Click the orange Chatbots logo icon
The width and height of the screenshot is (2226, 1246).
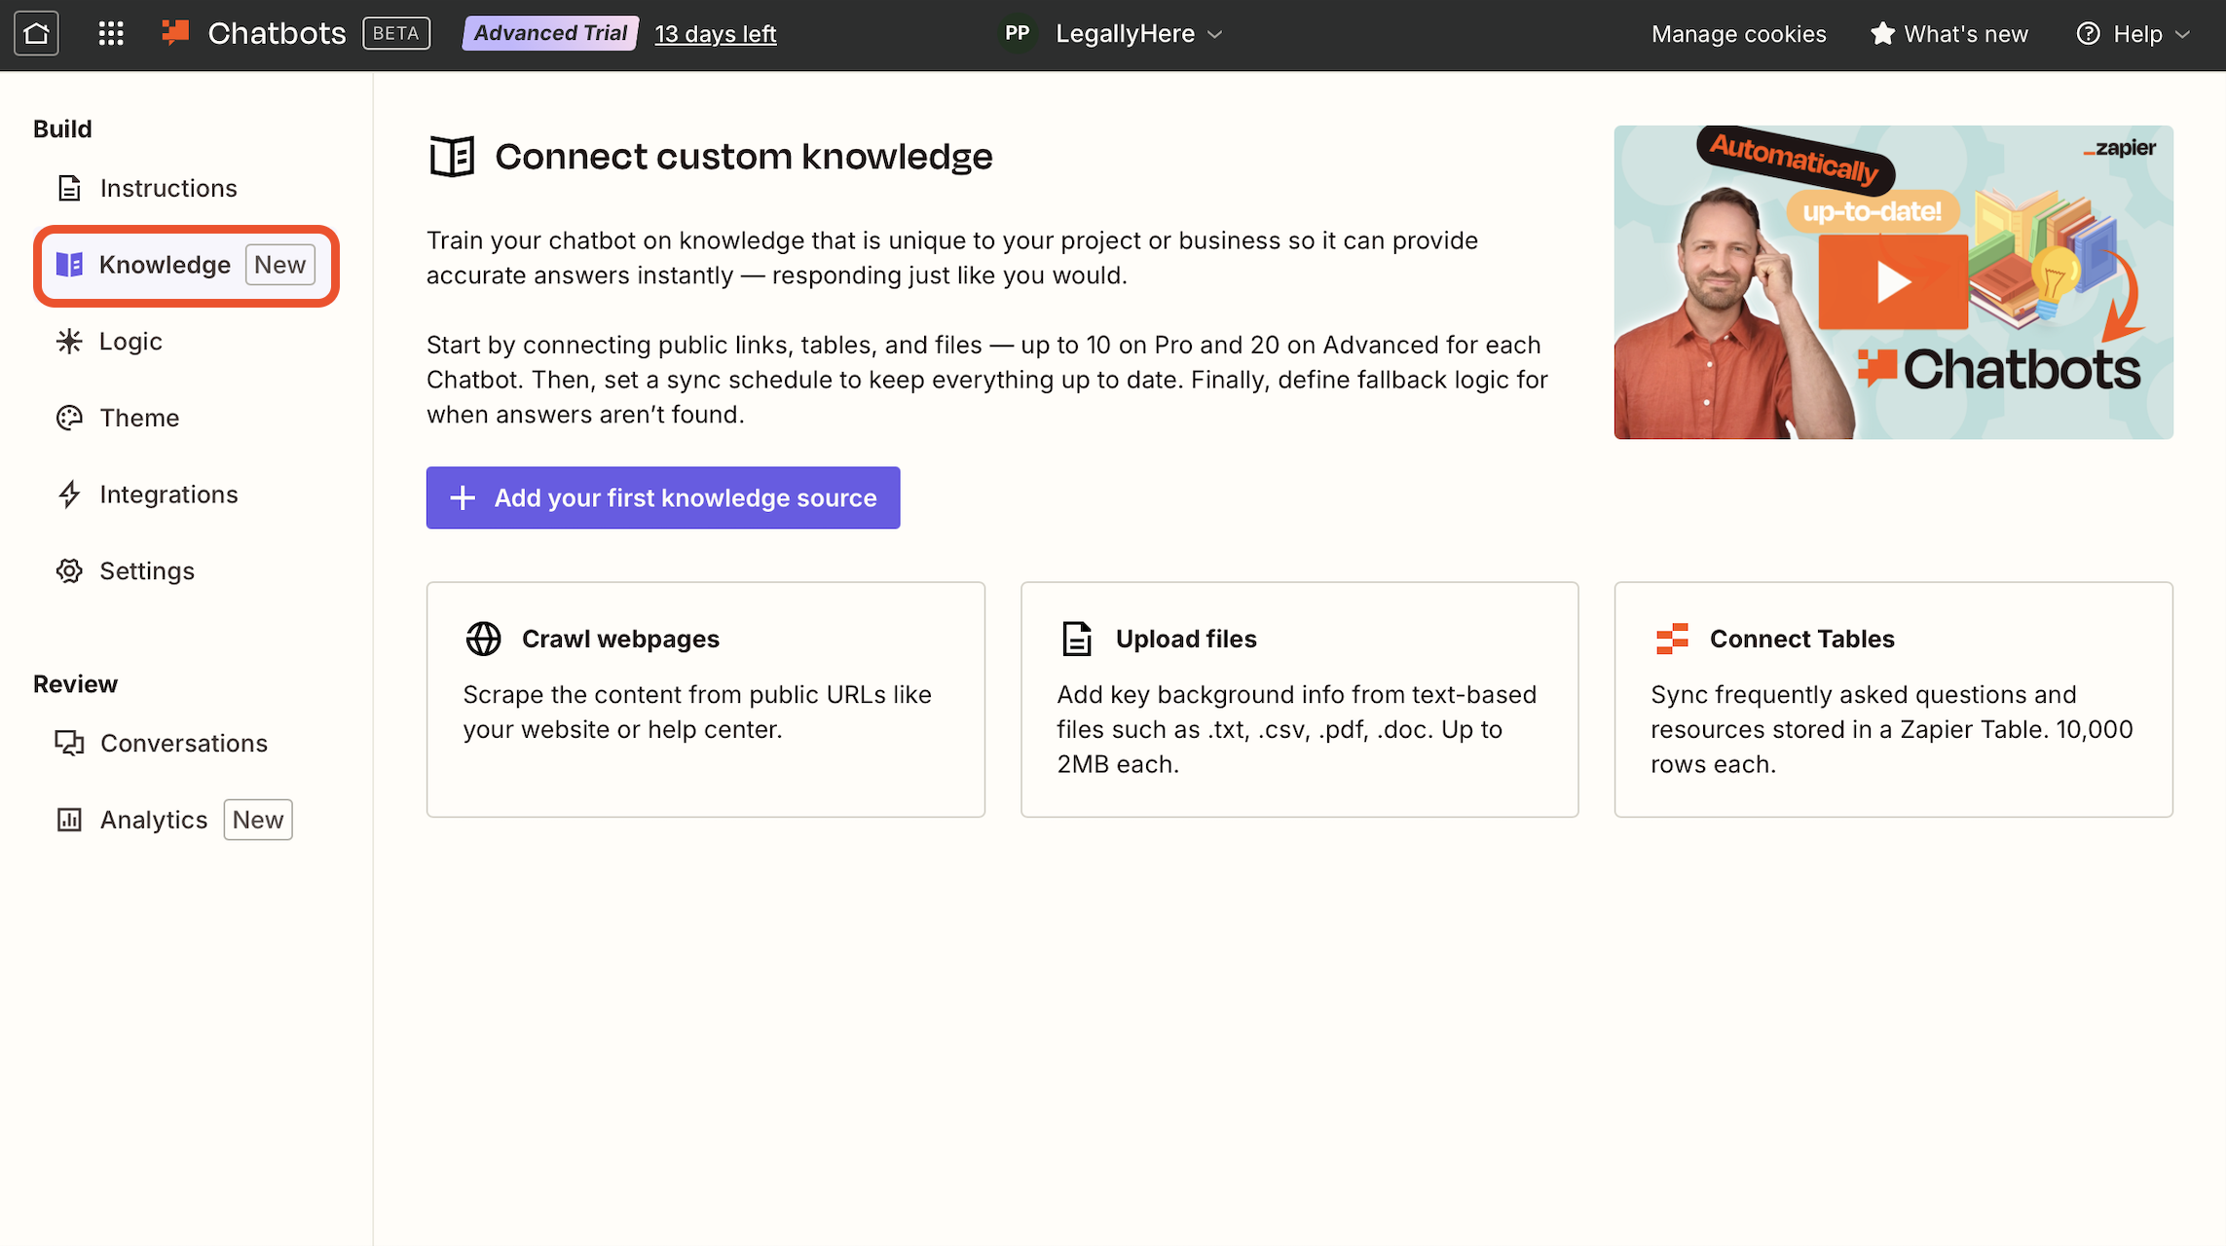[x=176, y=32]
